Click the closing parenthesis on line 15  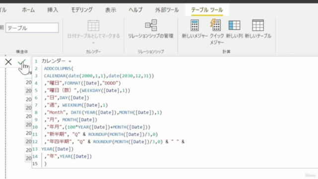45,164
